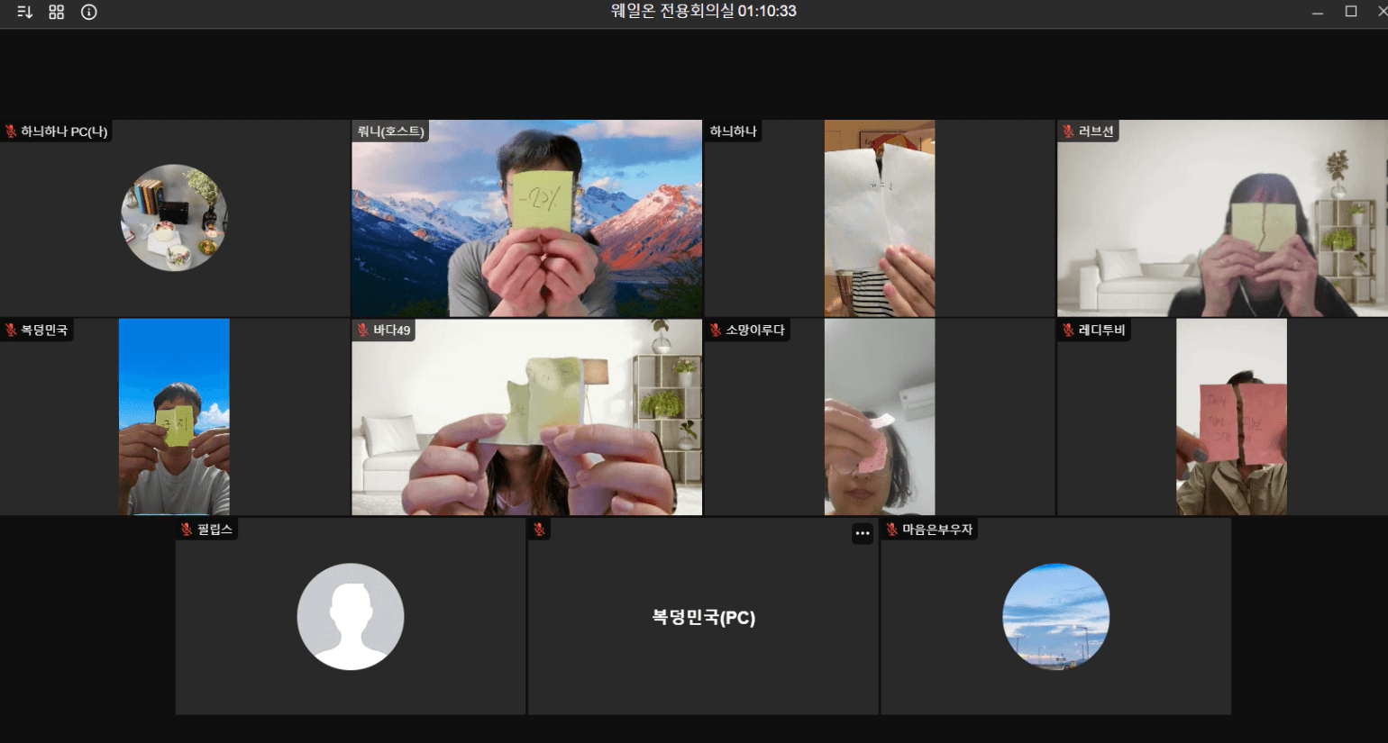Viewport: 1388px width, 743px height.
Task: Click muted mic icon on 마음은부우자 tile
Action: 891,530
